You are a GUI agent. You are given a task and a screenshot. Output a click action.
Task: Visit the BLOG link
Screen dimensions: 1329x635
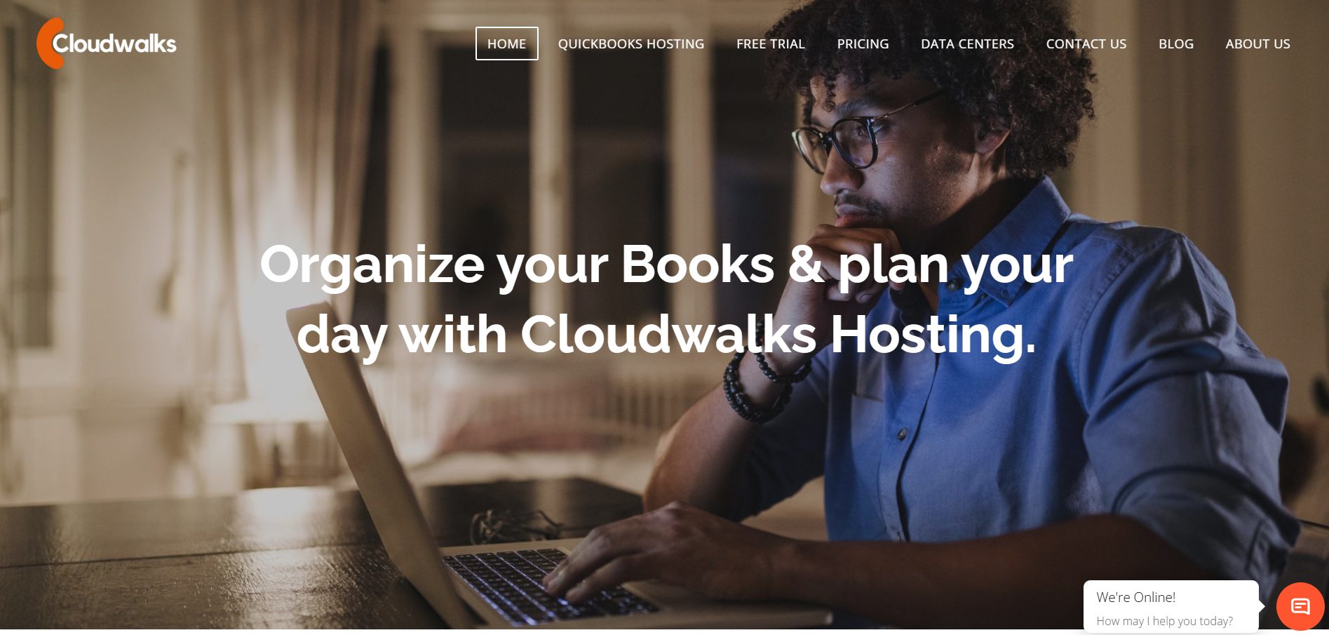point(1175,44)
